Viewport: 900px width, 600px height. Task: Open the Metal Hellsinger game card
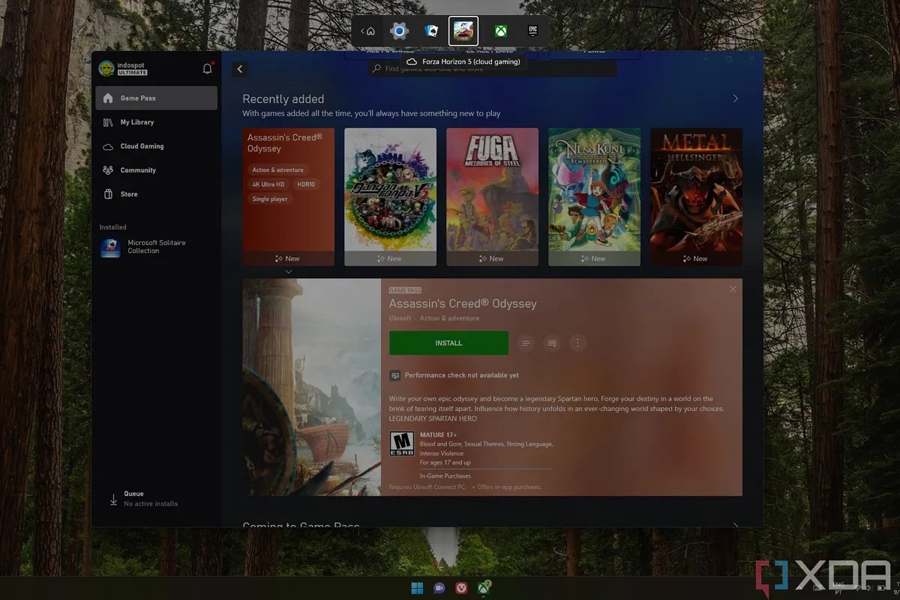click(696, 196)
